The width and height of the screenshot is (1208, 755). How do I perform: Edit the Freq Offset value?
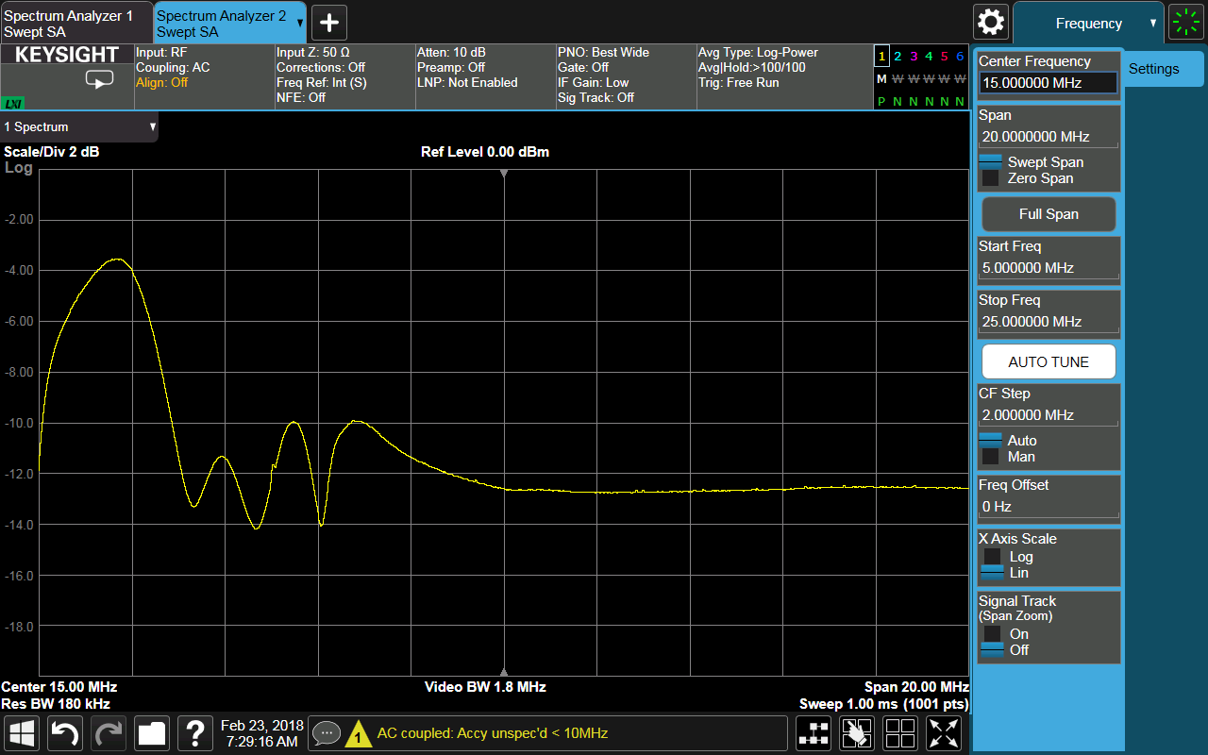tap(1049, 507)
